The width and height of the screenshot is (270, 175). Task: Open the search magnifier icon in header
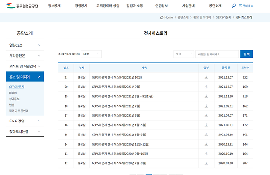[x=234, y=6]
